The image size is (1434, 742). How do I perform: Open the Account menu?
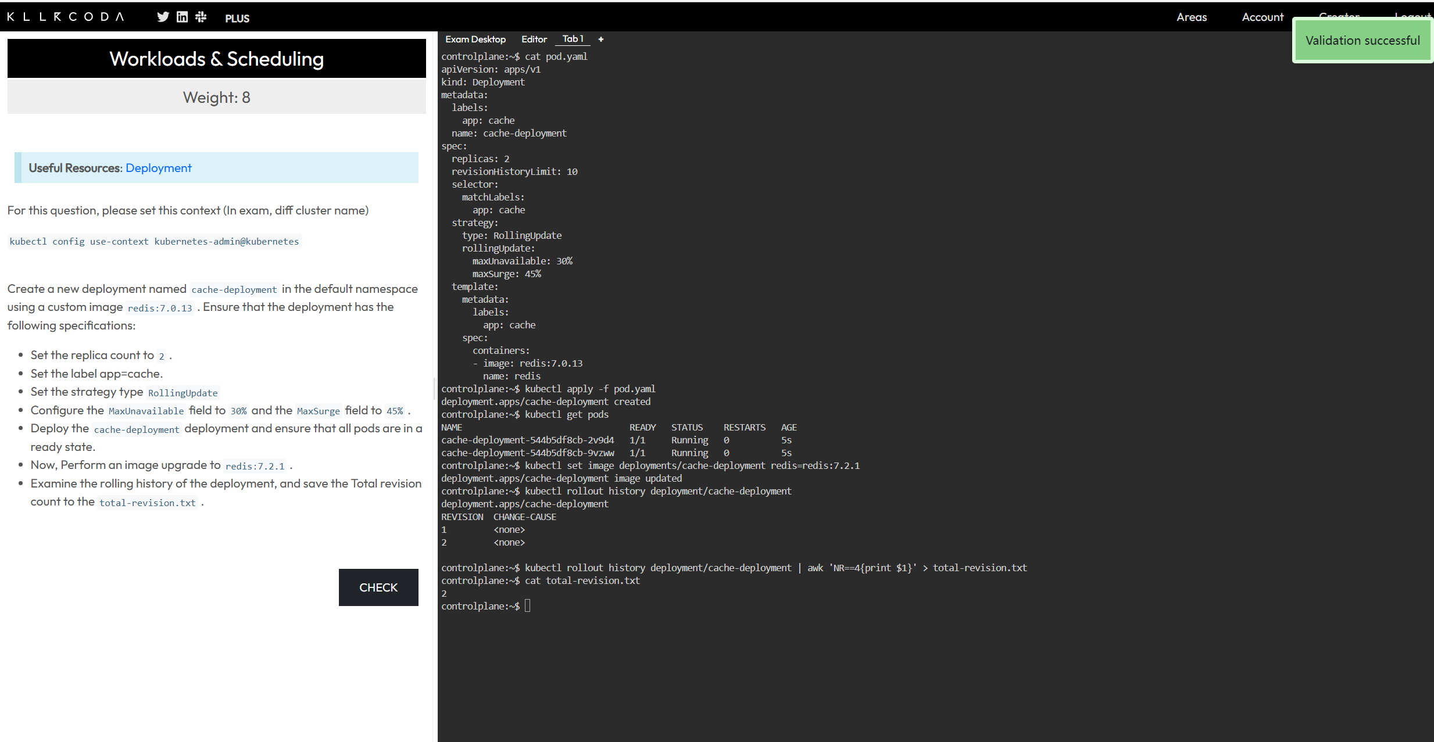pos(1262,17)
